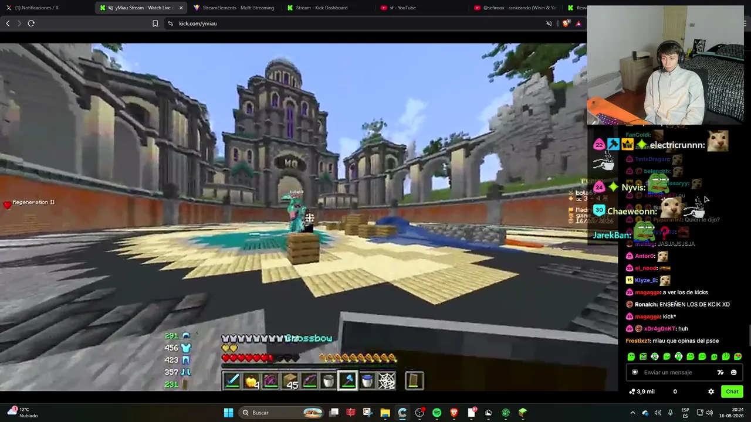
Task: Open the 7TV emote menu in chat box
Action: [x=720, y=372]
